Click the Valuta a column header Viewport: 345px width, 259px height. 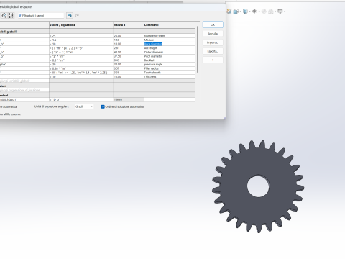coord(129,25)
